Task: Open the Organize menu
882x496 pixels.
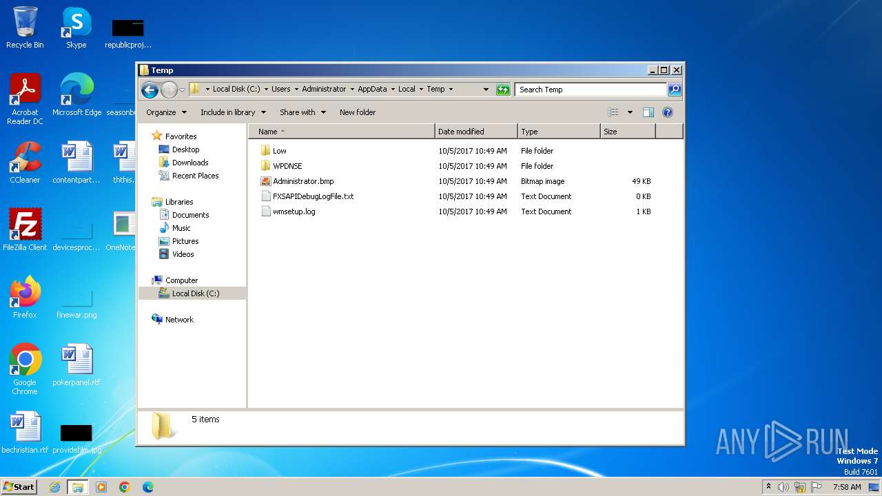Action: pyautogui.click(x=166, y=112)
